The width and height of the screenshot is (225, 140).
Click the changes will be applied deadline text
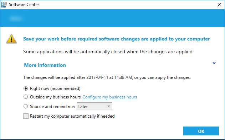(107, 77)
